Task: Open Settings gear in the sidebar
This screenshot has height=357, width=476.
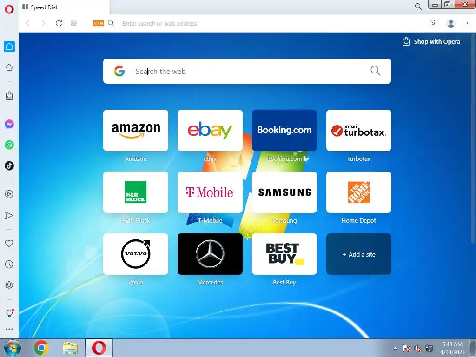Action: (x=9, y=285)
